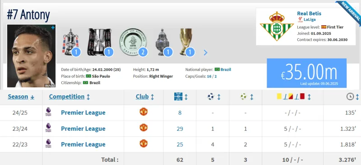Click the FA Cup trophy icon

click(70, 42)
